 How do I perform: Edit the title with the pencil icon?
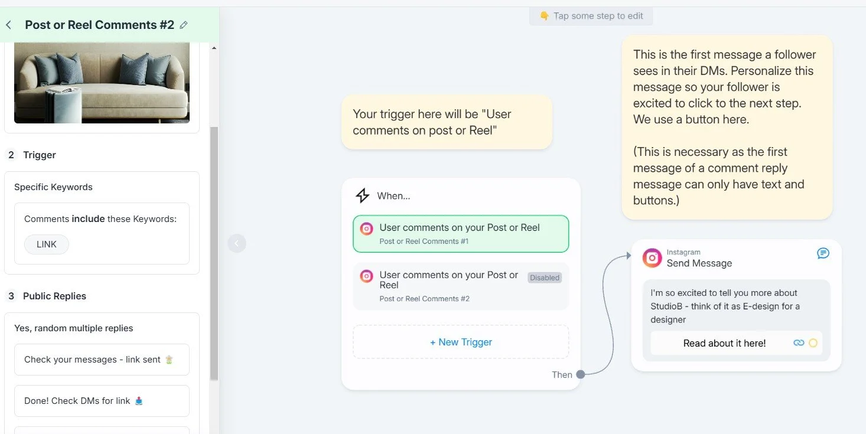(x=184, y=25)
